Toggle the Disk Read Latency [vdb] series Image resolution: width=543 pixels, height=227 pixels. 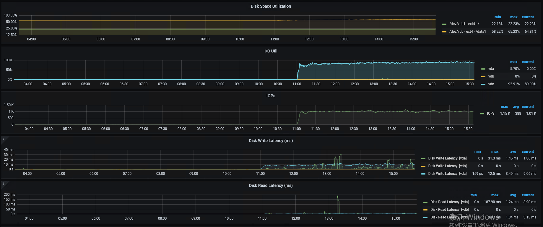tap(449, 210)
